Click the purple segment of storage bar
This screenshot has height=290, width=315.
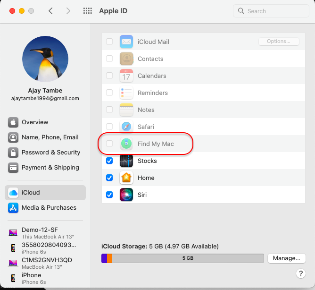click(104, 258)
